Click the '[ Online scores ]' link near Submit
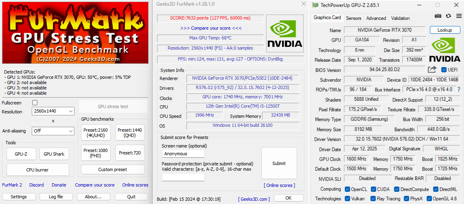The width and height of the screenshot is (464, 204). pos(280,185)
